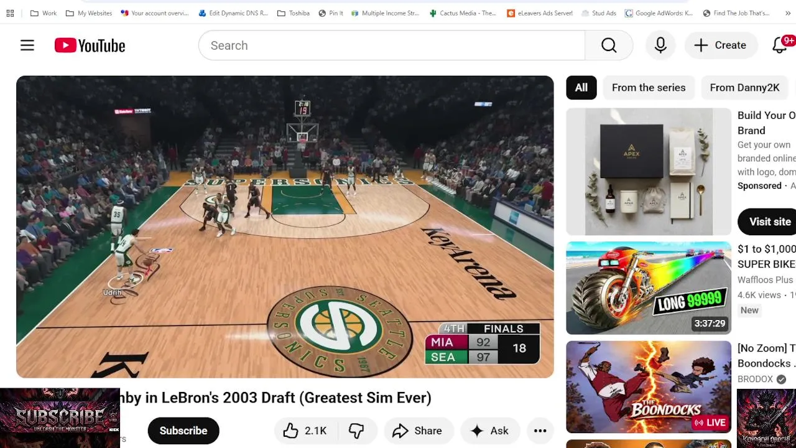The height and width of the screenshot is (448, 796).
Task: Click the video title text
Action: click(275, 398)
